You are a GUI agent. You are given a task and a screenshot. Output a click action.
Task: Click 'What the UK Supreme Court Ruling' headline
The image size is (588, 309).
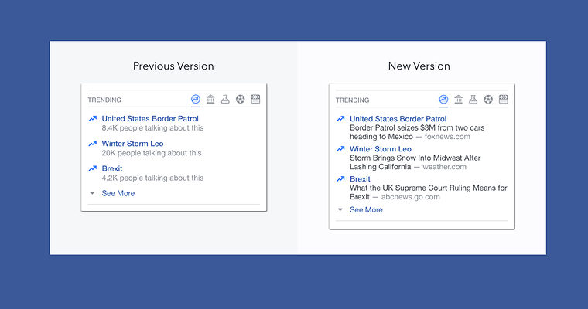(x=429, y=192)
